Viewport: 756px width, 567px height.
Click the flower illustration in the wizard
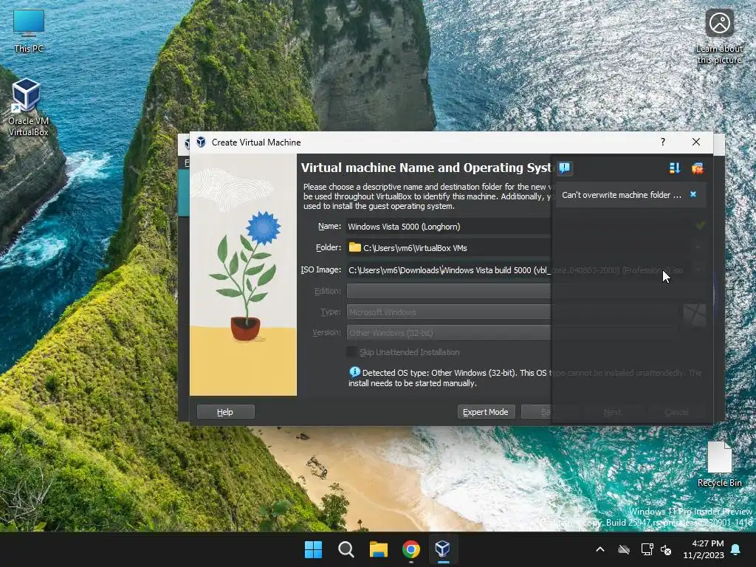pos(243,275)
